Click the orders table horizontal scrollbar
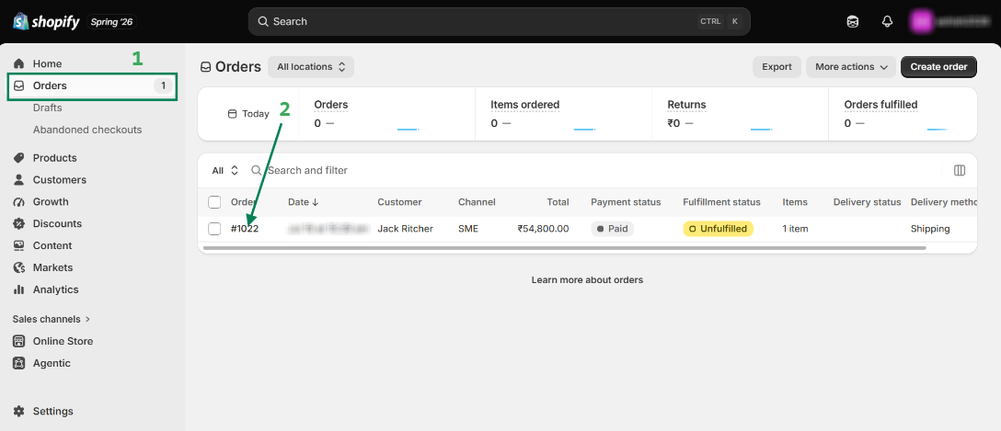The image size is (1001, 431). 564,247
